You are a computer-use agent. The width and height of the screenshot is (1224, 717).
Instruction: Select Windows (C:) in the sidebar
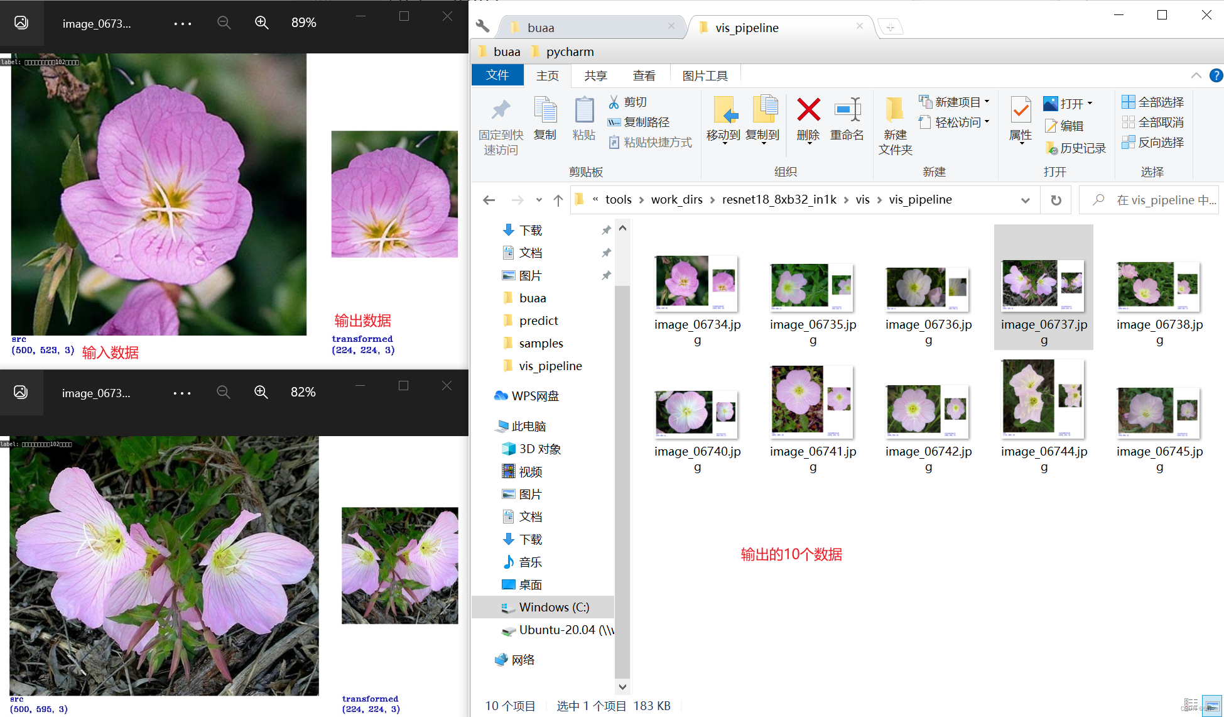pos(543,607)
